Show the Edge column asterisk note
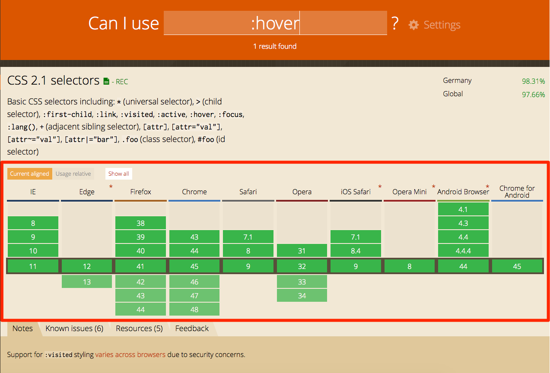 (111, 186)
